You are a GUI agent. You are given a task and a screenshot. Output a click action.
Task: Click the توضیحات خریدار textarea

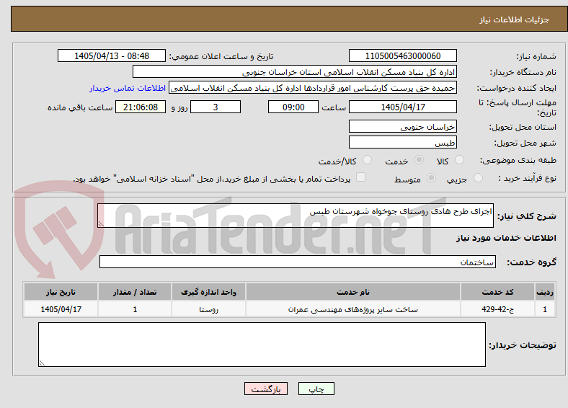pyautogui.click(x=262, y=345)
